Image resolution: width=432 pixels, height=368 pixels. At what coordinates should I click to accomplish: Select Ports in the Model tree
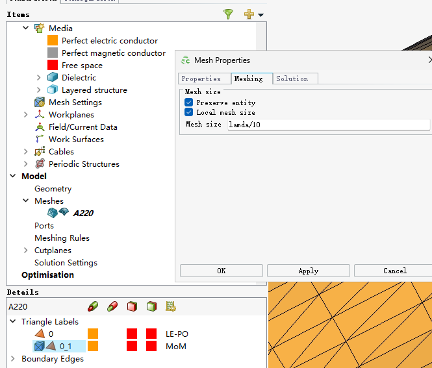click(44, 226)
